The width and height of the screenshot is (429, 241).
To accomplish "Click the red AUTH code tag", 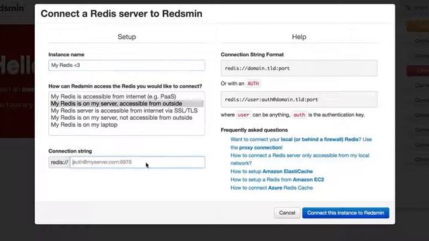I will 253,84.
